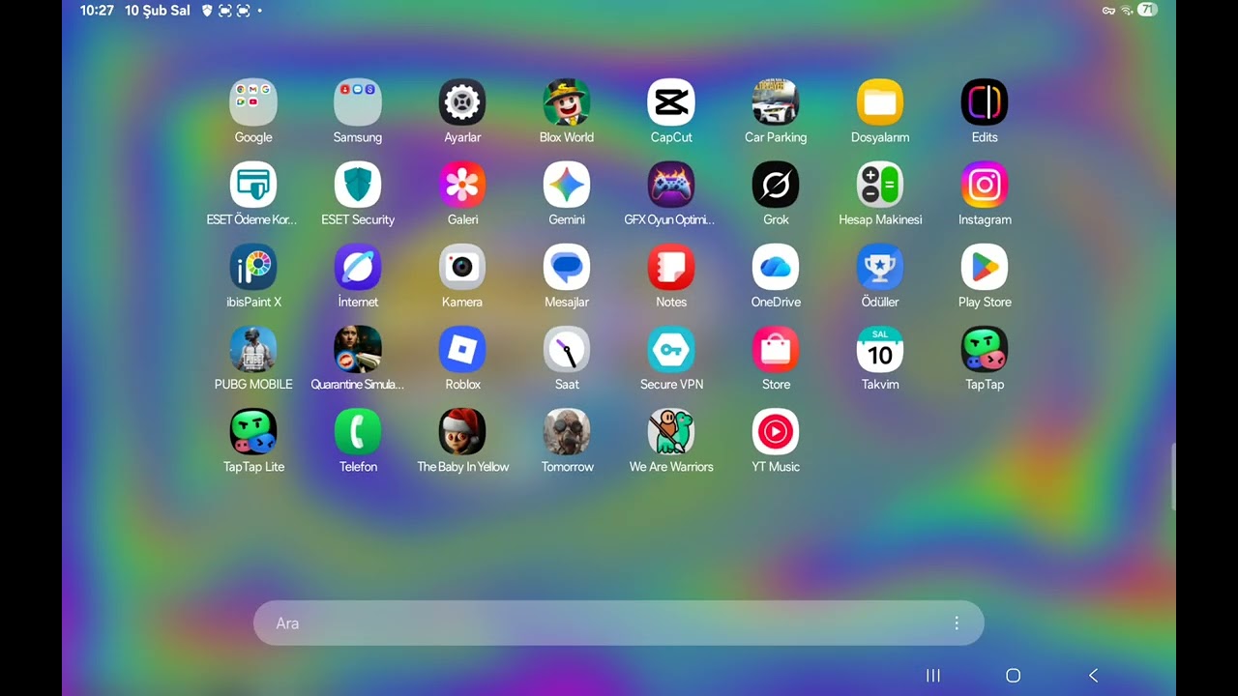
Task: Open Galeri photo gallery
Action: click(x=462, y=185)
